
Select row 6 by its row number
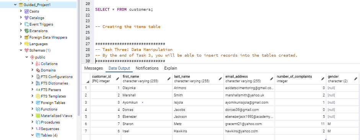(86, 124)
